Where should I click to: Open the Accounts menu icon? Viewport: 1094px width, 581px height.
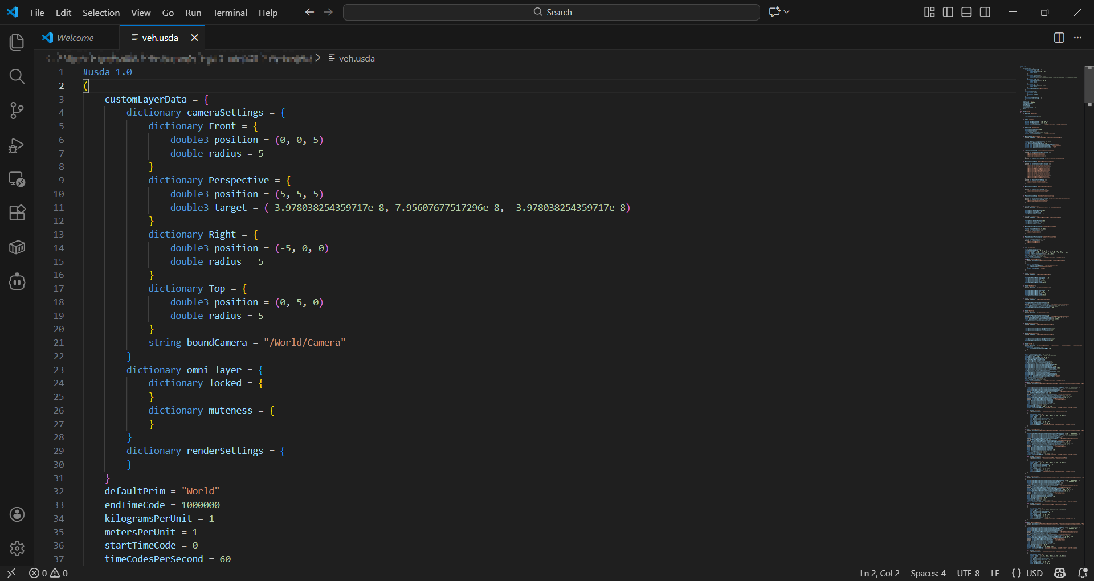(17, 514)
